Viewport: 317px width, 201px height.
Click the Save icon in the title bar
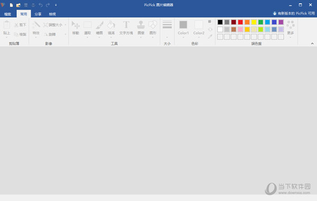pos(26,5)
